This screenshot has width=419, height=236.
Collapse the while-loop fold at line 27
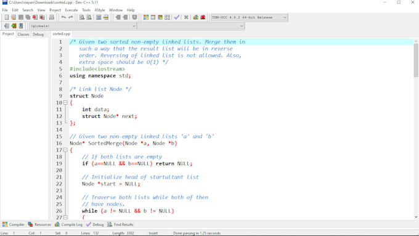[x=65, y=218]
